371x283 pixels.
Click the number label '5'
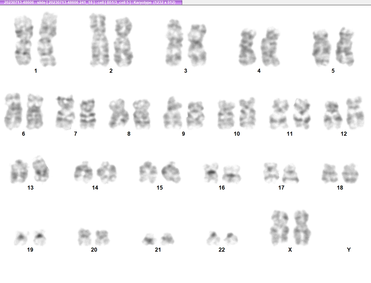point(333,71)
